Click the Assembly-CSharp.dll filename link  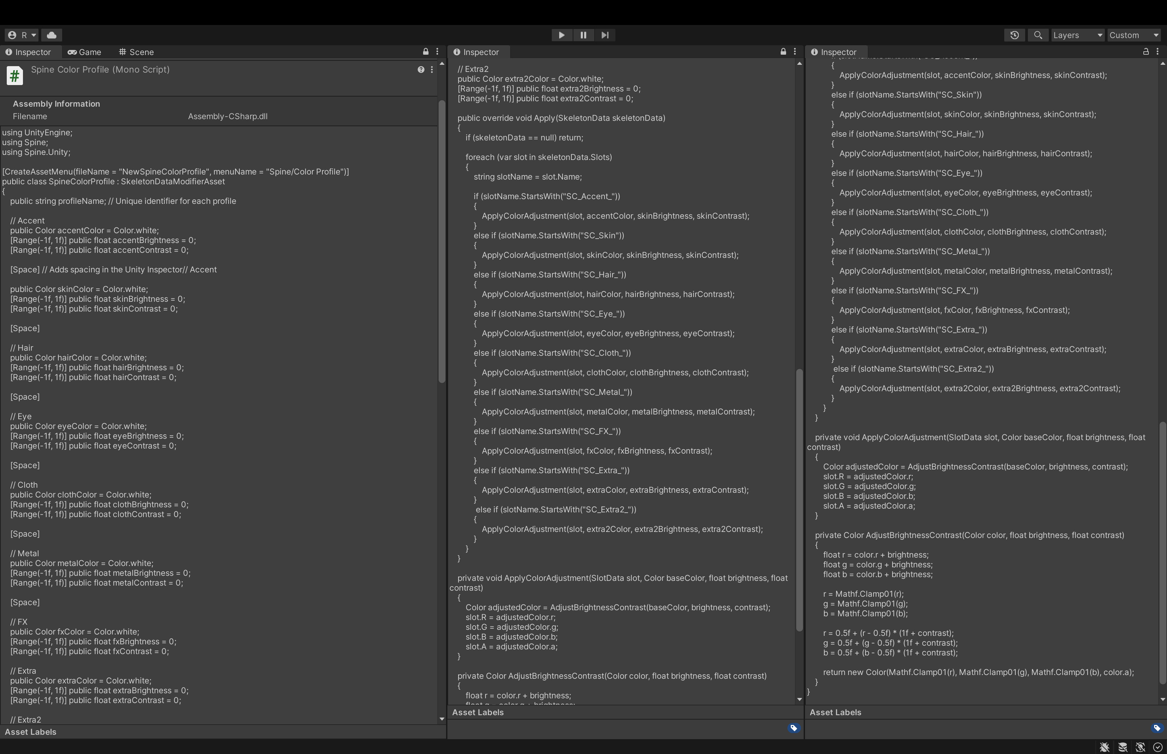point(227,116)
